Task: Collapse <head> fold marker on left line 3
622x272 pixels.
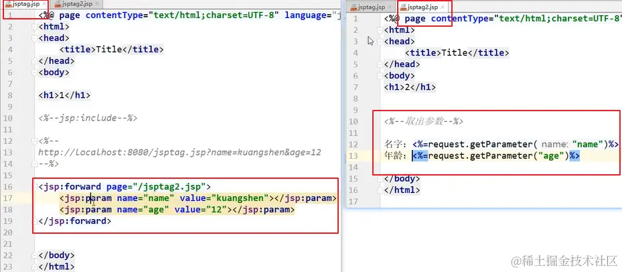Action: 35,38
